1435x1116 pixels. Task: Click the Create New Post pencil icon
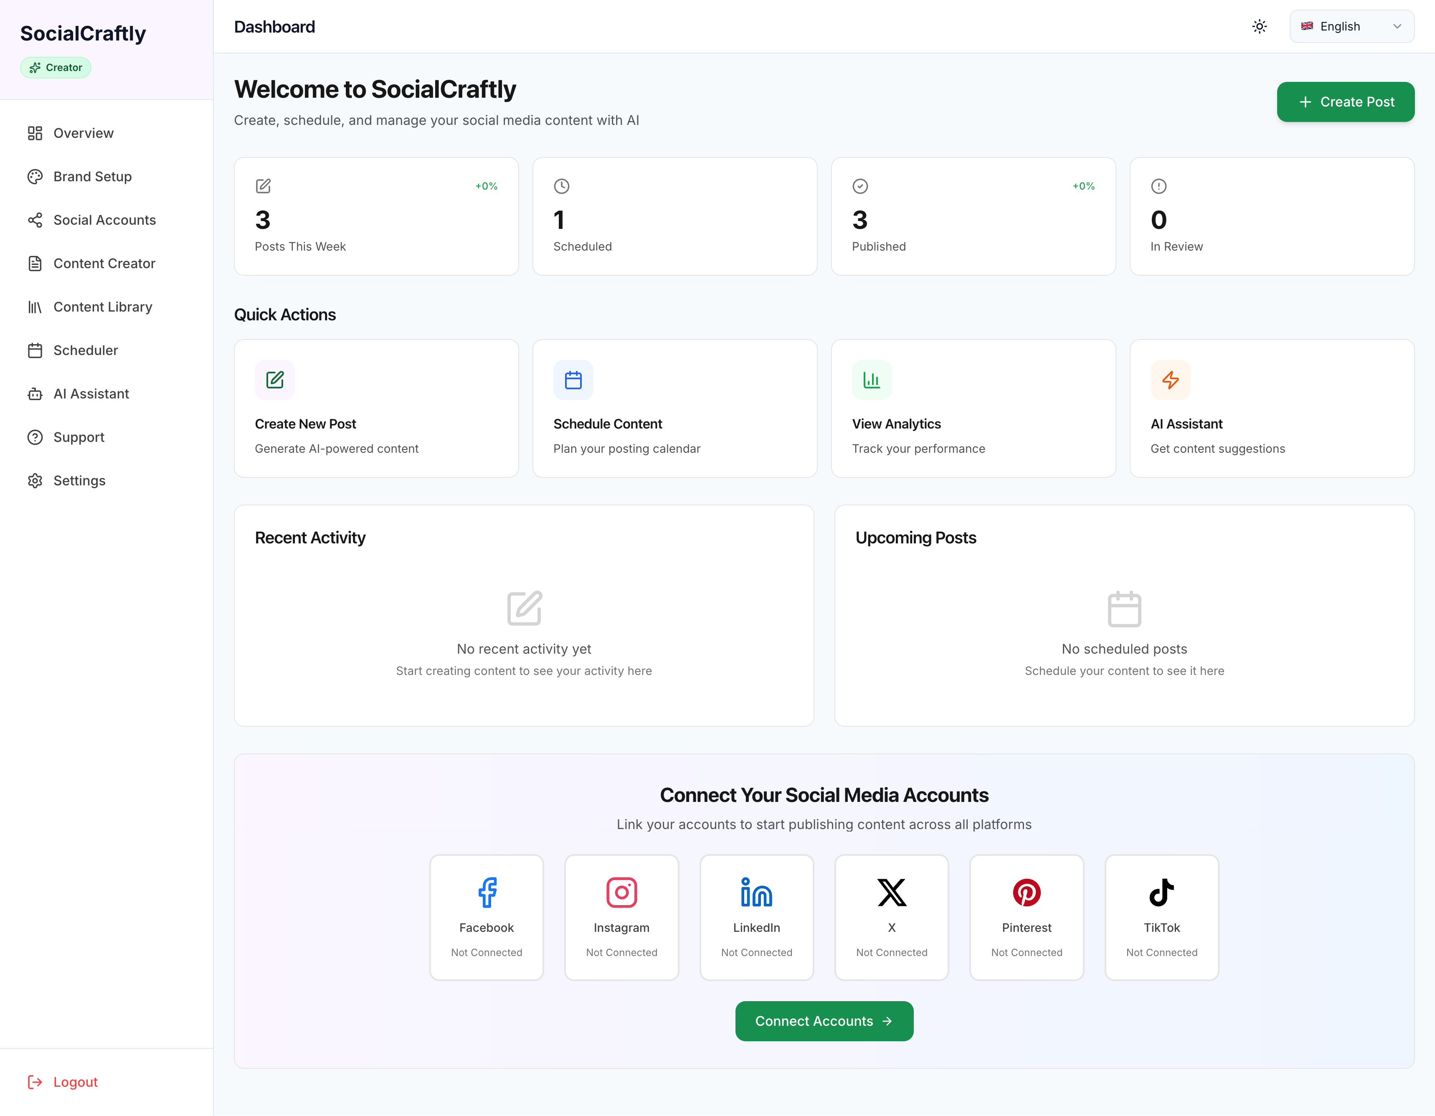tap(275, 380)
